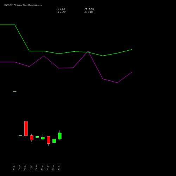Select the red candle for 17 Apr
176x176 pixels.
32,138
